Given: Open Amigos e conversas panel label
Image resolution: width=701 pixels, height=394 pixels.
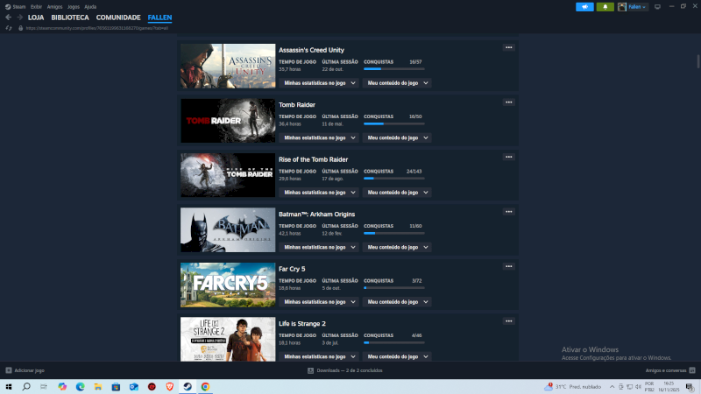Looking at the screenshot, I should [x=666, y=370].
